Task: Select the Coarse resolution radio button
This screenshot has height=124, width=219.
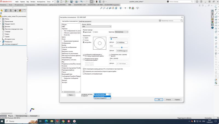Action: coord(84,38)
